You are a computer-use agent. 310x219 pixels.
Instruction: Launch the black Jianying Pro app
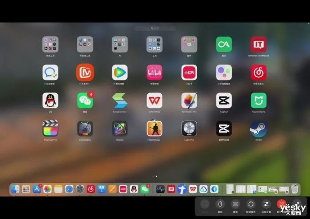(224, 128)
